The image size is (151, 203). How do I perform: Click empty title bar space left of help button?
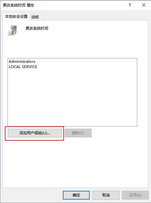pyautogui.click(x=80, y=5)
